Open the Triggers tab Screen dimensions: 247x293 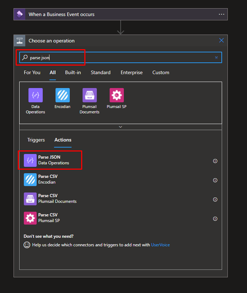[36, 140]
